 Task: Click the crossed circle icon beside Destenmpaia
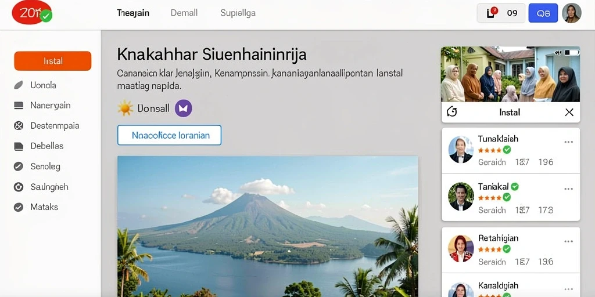[x=19, y=125]
